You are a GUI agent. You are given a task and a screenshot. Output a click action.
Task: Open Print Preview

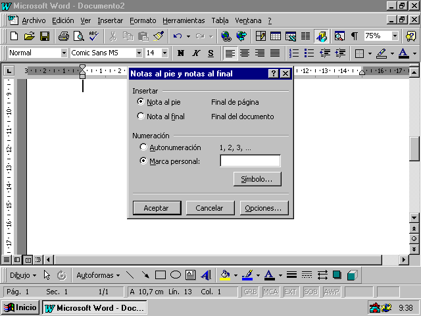[79, 36]
